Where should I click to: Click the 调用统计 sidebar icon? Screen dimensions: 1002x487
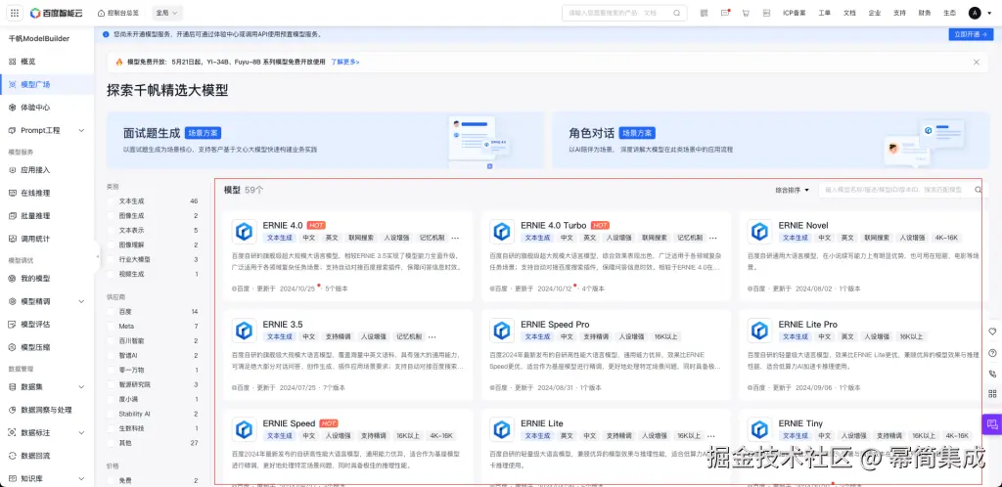tap(12, 239)
